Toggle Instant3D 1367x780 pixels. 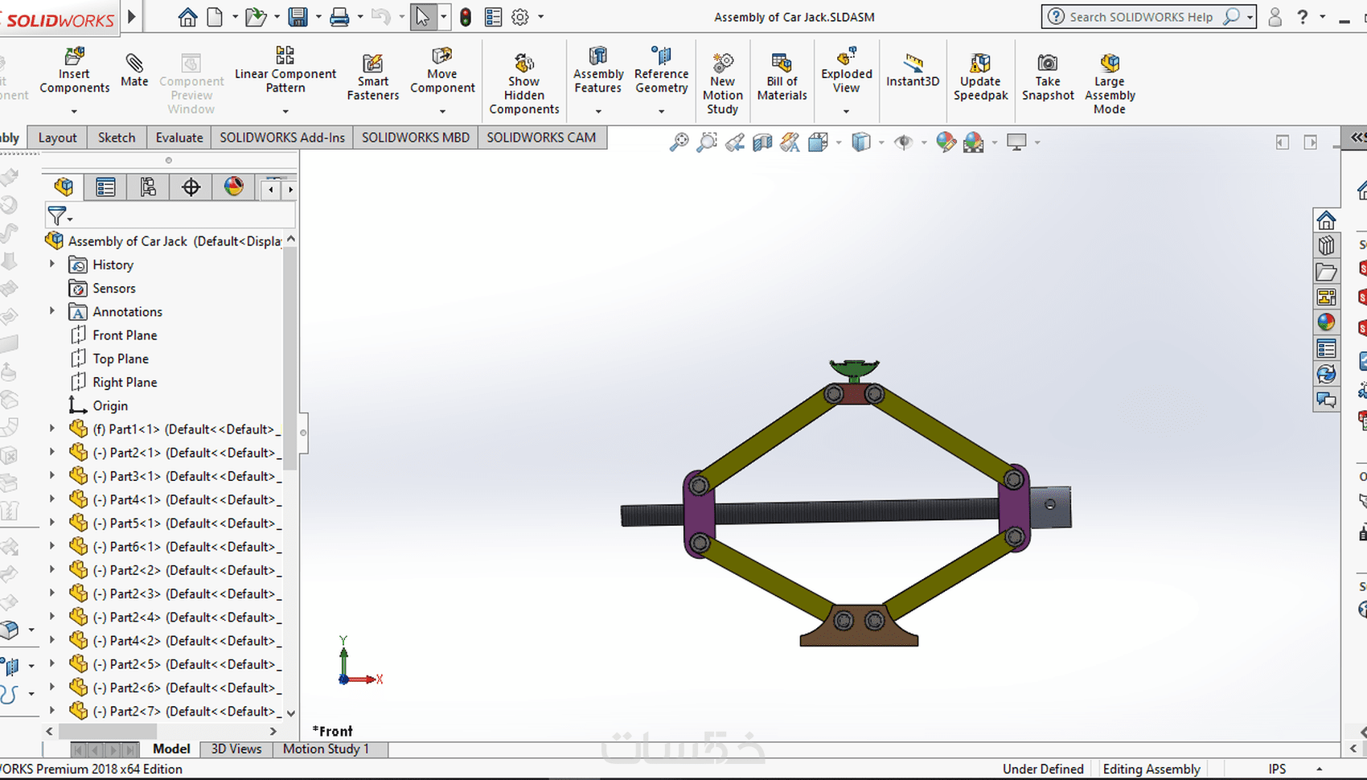[913, 71]
